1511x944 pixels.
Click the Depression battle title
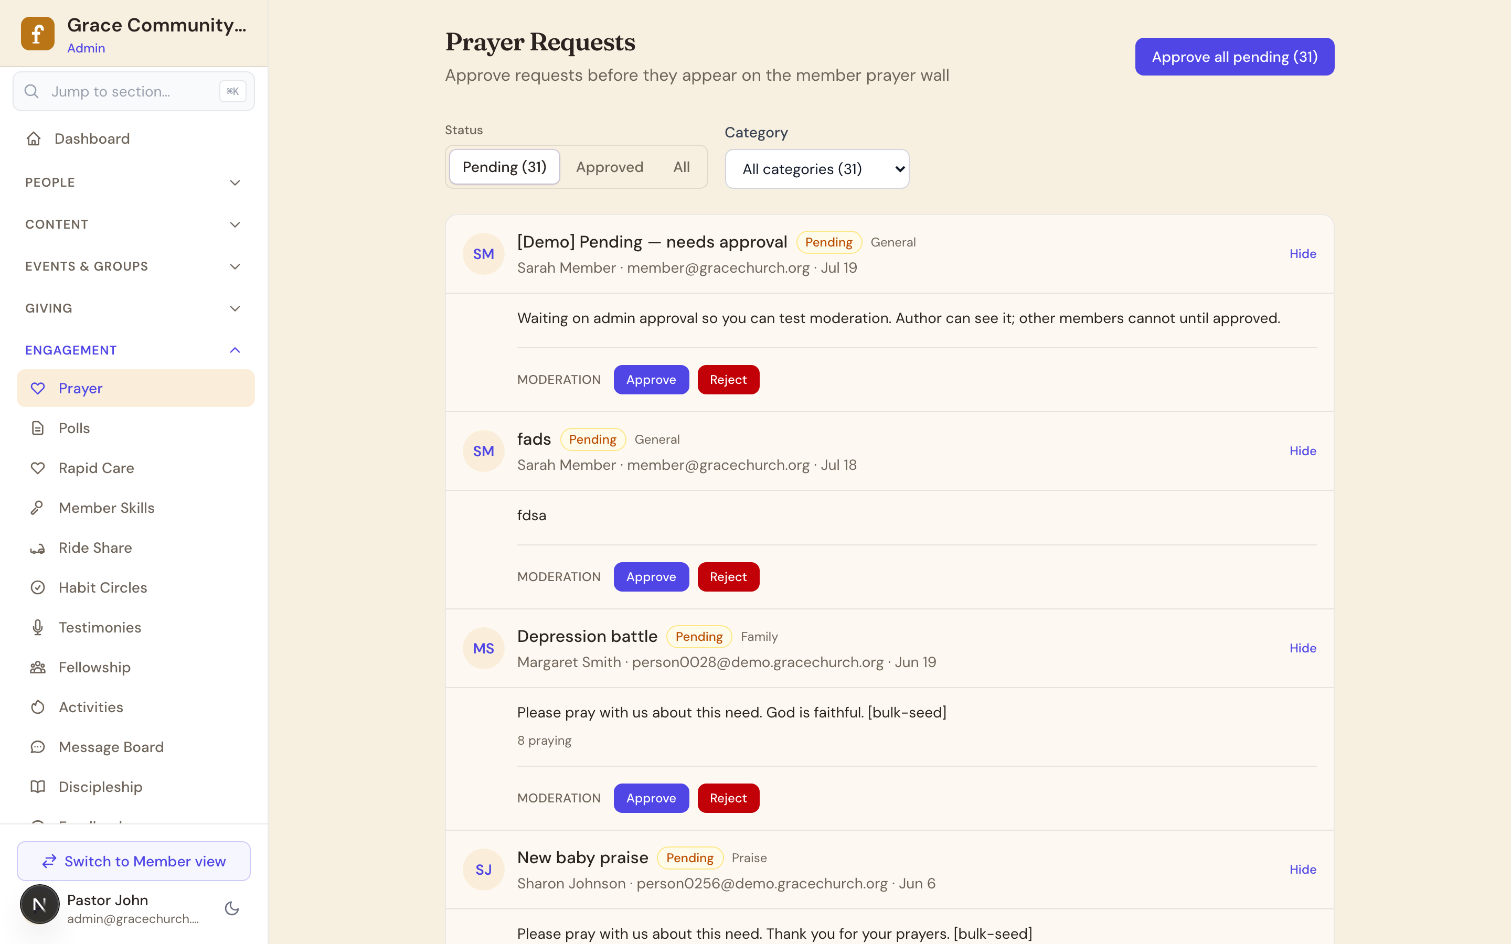tap(587, 637)
